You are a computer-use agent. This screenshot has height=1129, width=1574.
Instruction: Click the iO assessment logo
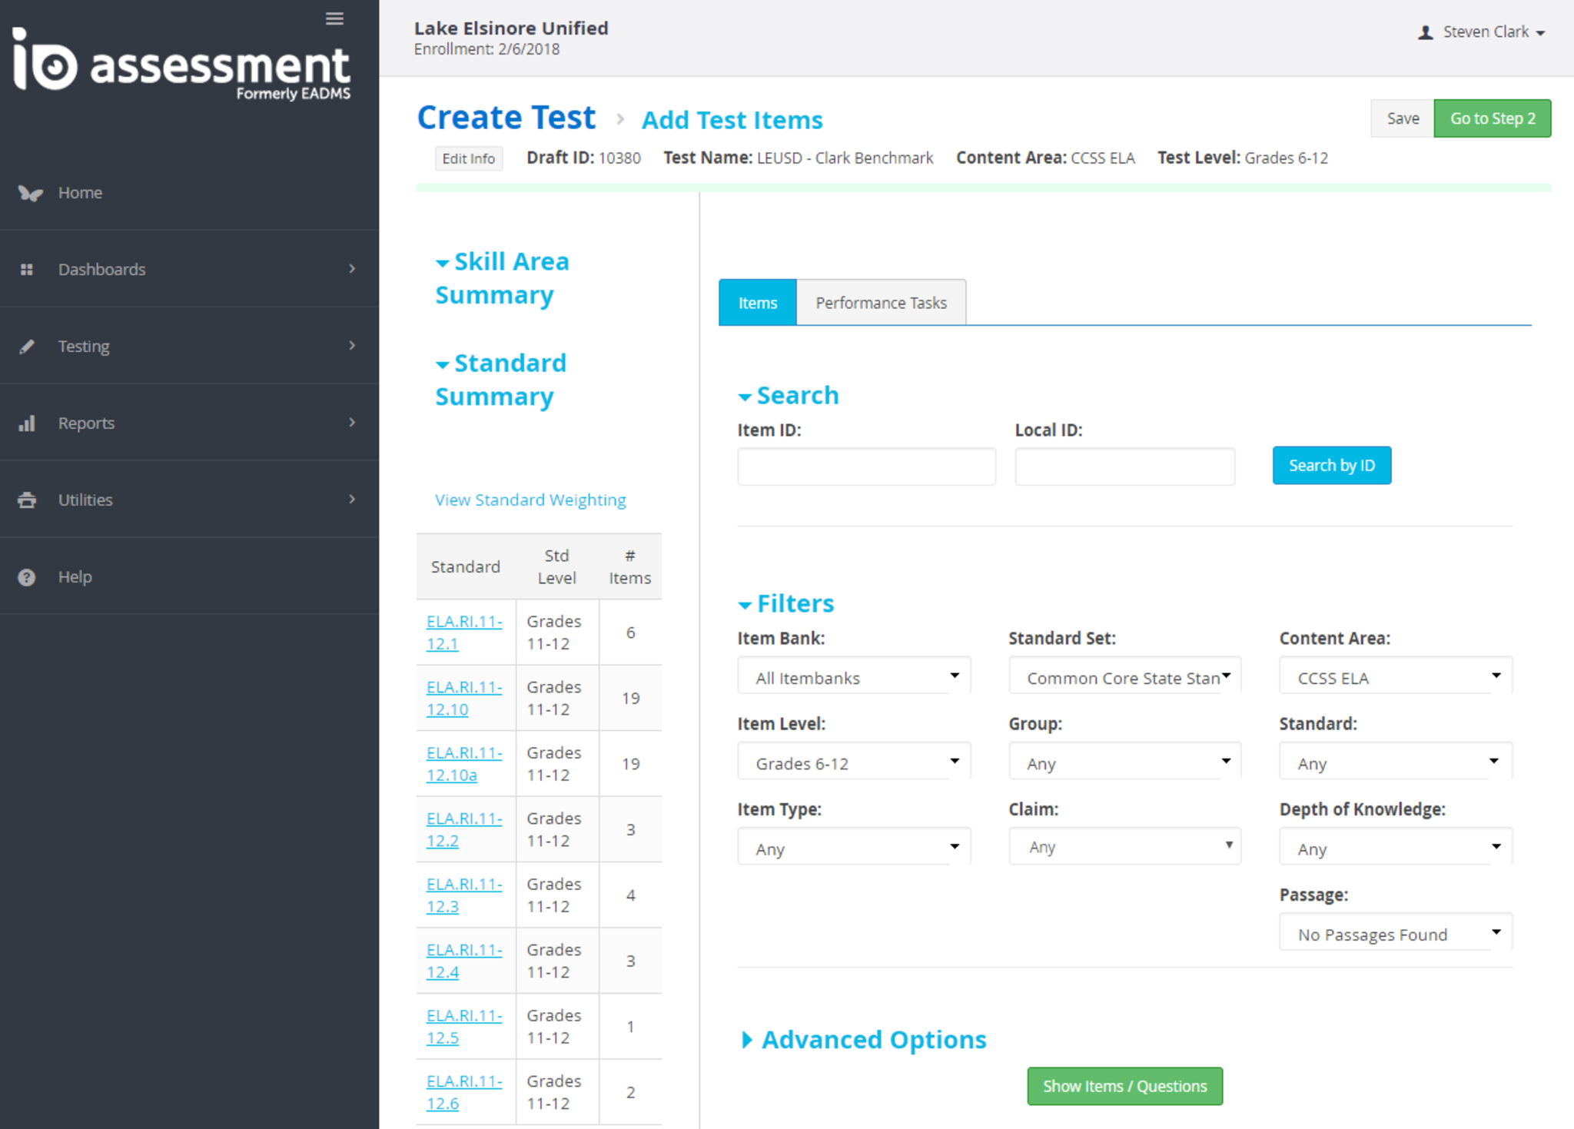[x=181, y=65]
